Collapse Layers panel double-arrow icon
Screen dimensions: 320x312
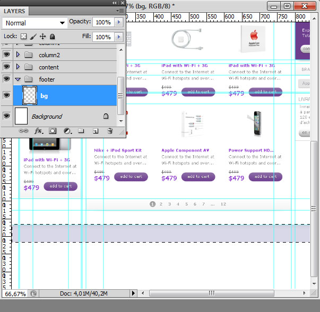[115, 3]
